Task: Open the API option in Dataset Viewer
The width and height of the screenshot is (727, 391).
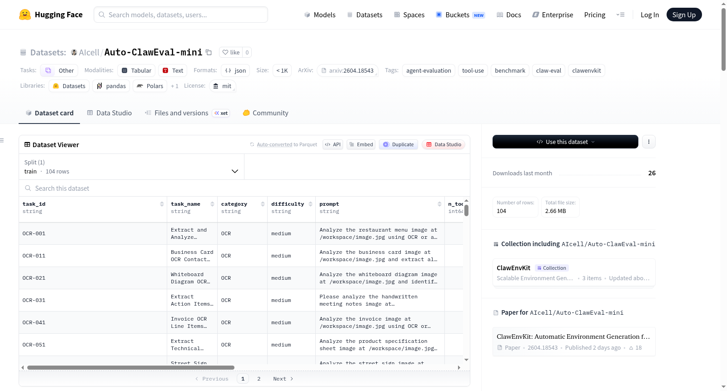Action: click(x=333, y=144)
